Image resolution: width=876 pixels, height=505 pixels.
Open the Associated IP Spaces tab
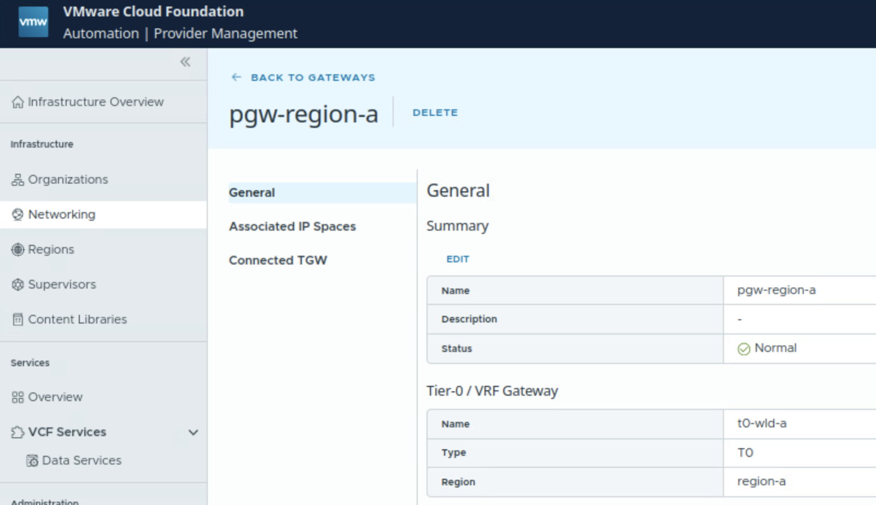tap(292, 227)
